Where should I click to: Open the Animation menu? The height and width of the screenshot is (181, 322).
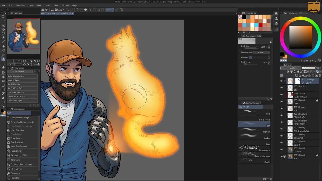pos(20,5)
